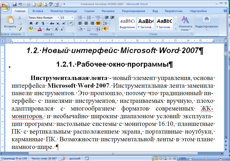
Task: Click the macro recording status bar icon
Action: coord(87,158)
